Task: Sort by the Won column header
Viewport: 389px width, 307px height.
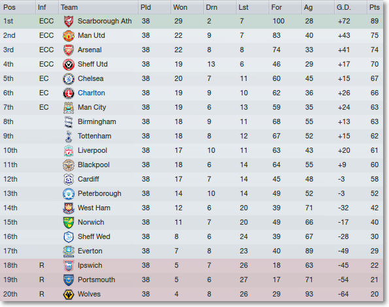Action: tap(180, 7)
